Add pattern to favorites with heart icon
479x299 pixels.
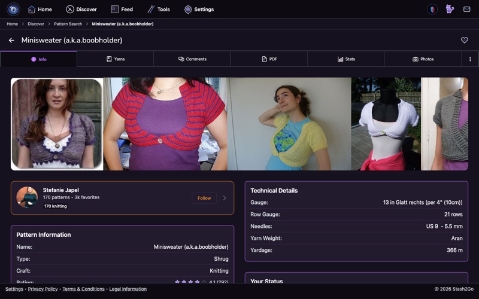465,40
